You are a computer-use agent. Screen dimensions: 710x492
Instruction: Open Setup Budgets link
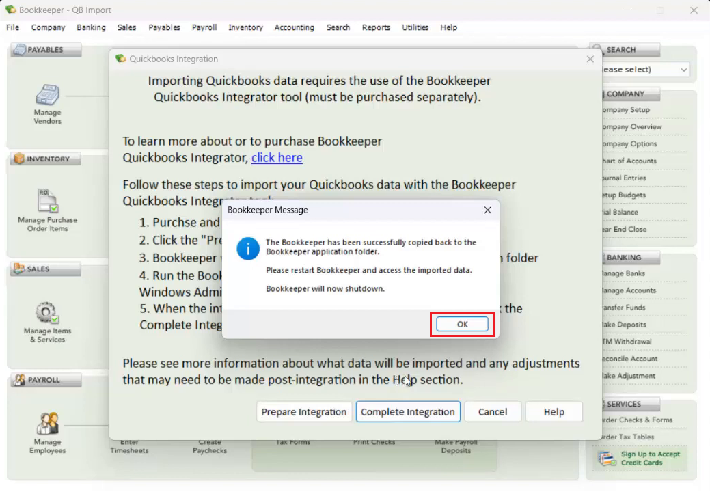pos(623,195)
